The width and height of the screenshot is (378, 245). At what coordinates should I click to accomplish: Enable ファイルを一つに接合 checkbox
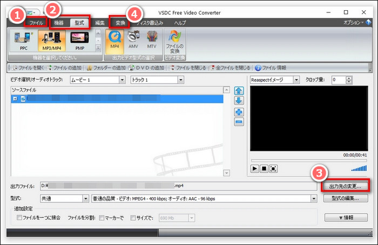[19, 218]
